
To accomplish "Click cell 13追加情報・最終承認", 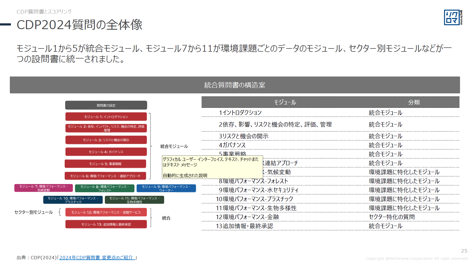I will (244, 226).
